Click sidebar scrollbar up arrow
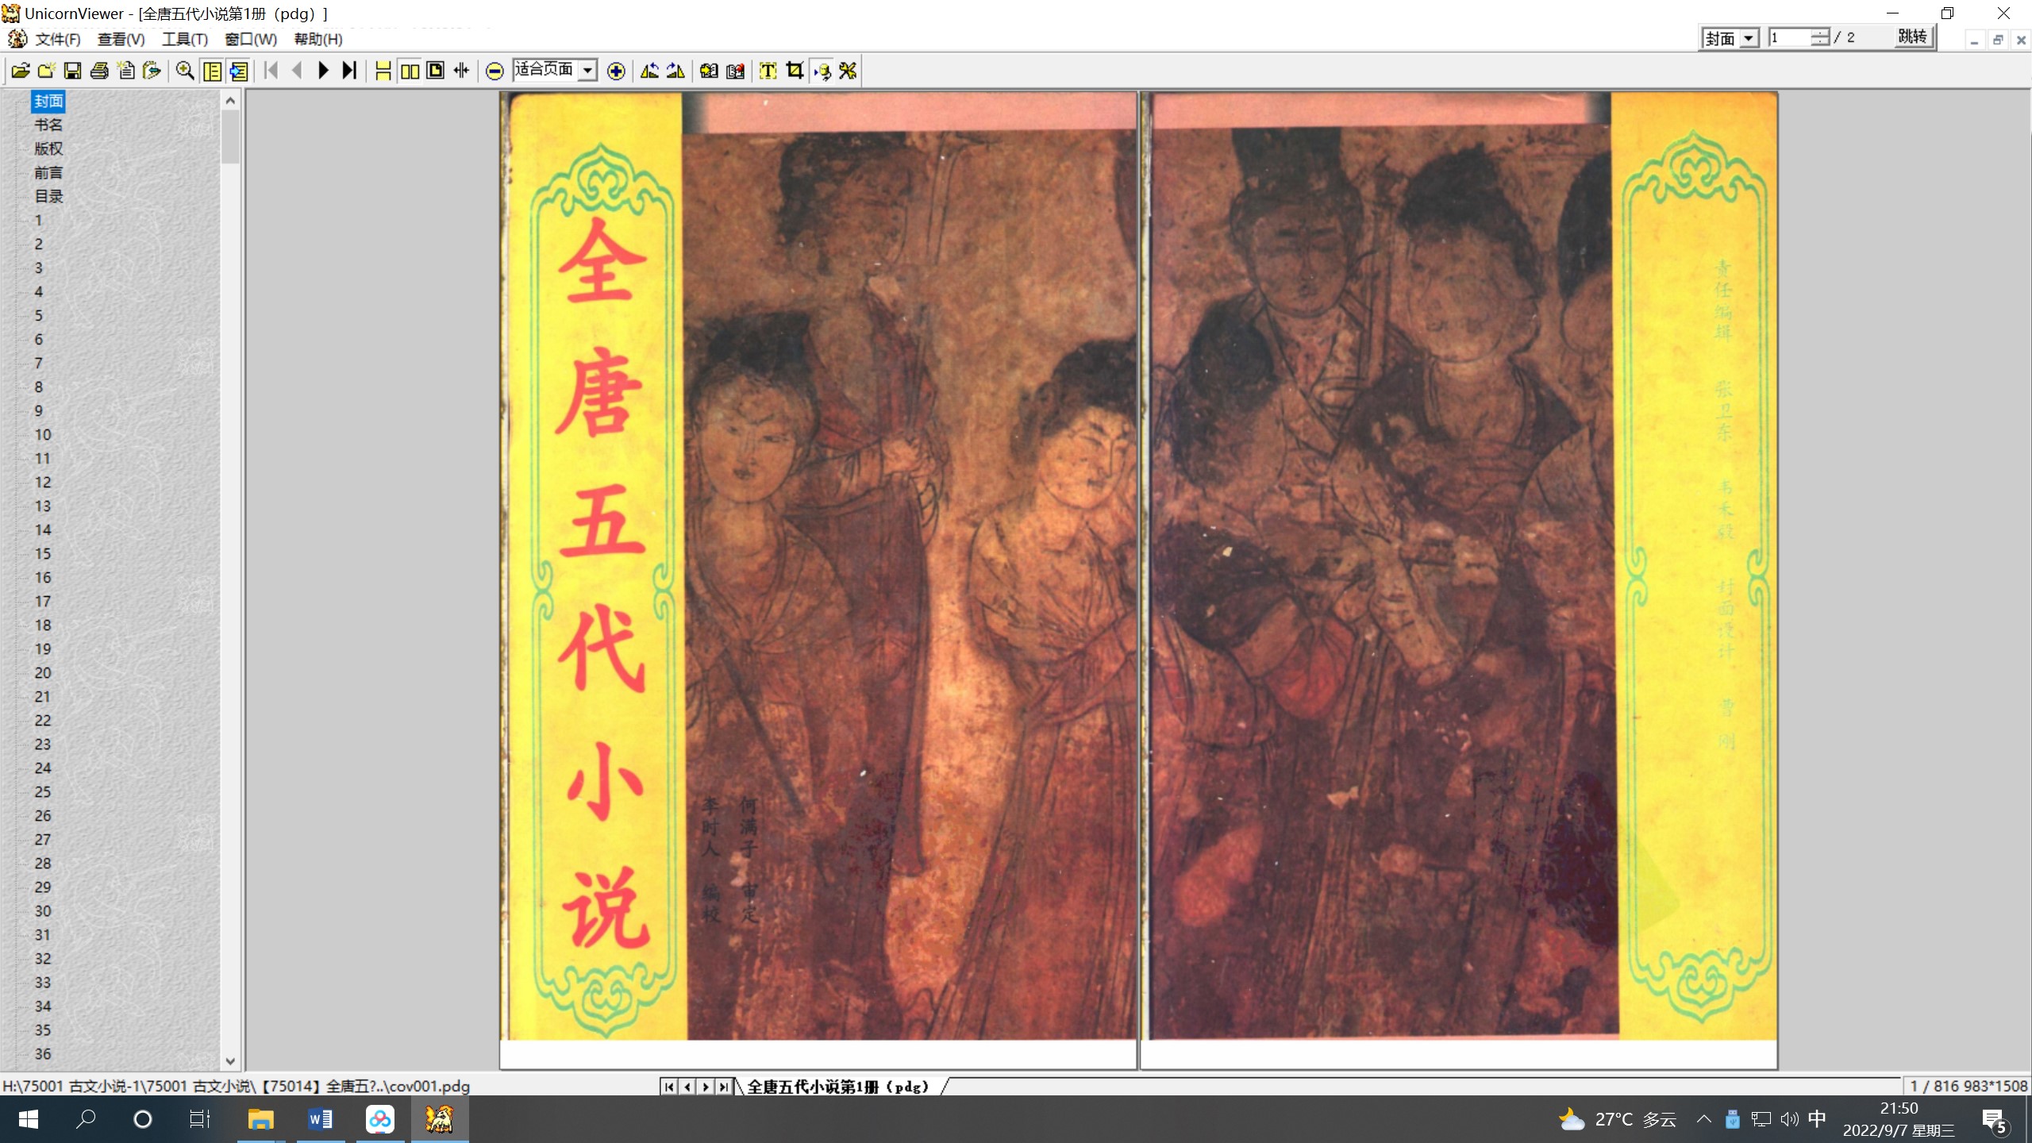The height and width of the screenshot is (1143, 2032). (230, 100)
